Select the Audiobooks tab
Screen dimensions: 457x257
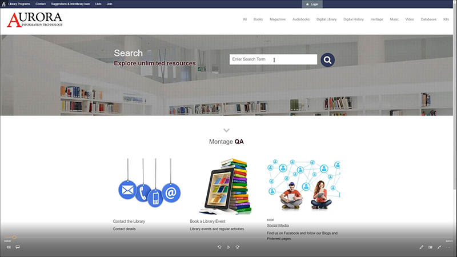point(301,19)
